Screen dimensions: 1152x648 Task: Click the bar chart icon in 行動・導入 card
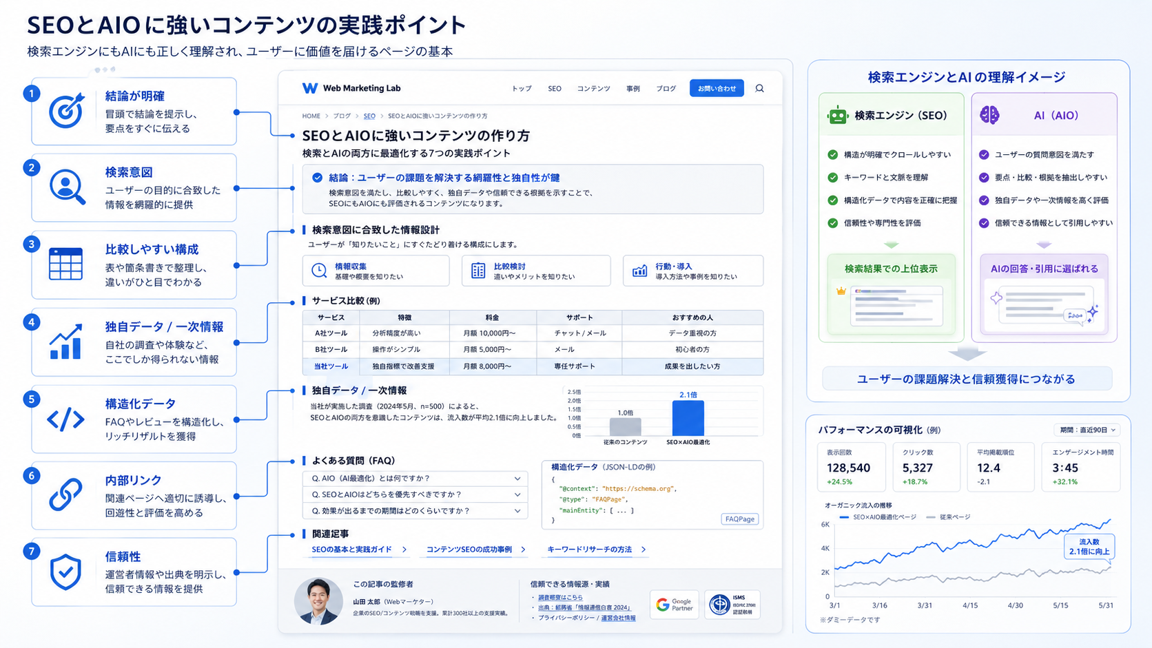pyautogui.click(x=639, y=271)
